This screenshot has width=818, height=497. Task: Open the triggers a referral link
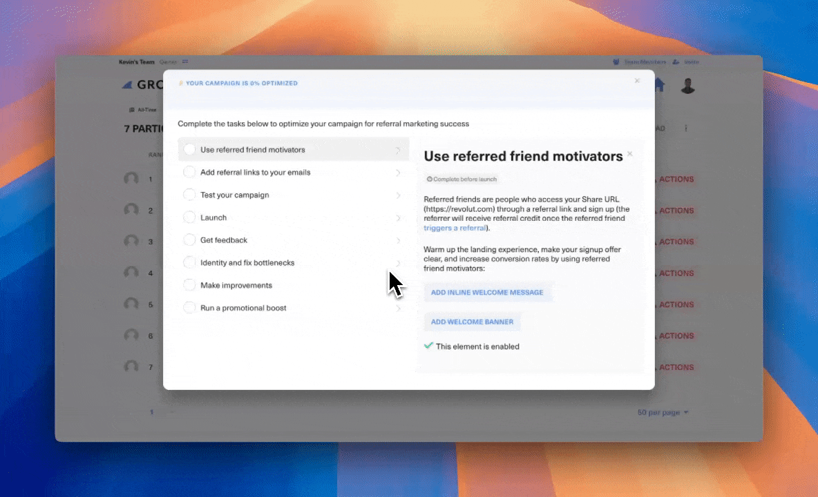tap(455, 228)
